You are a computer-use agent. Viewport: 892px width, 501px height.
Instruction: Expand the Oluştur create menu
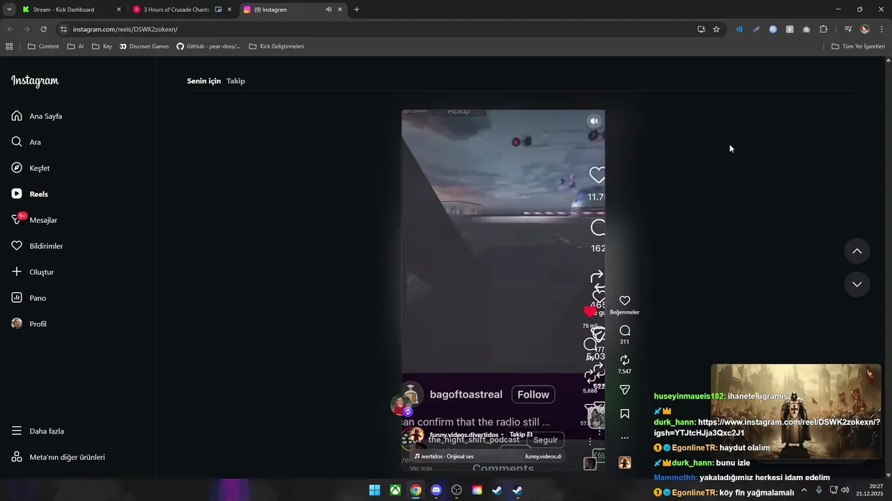click(x=33, y=272)
